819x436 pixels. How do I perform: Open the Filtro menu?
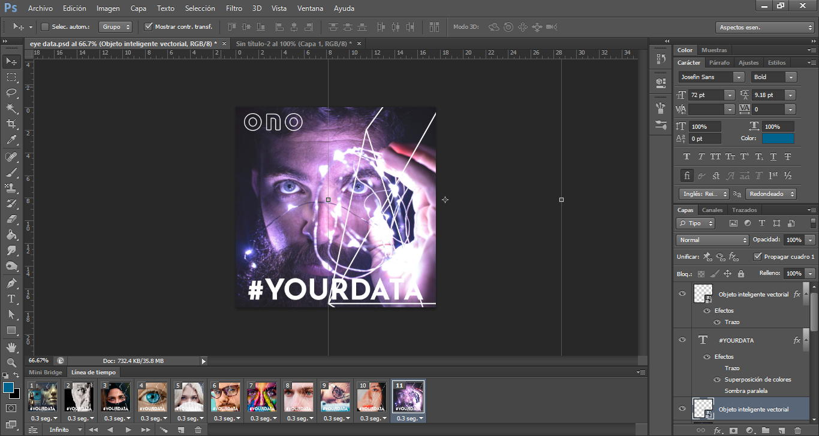234,8
